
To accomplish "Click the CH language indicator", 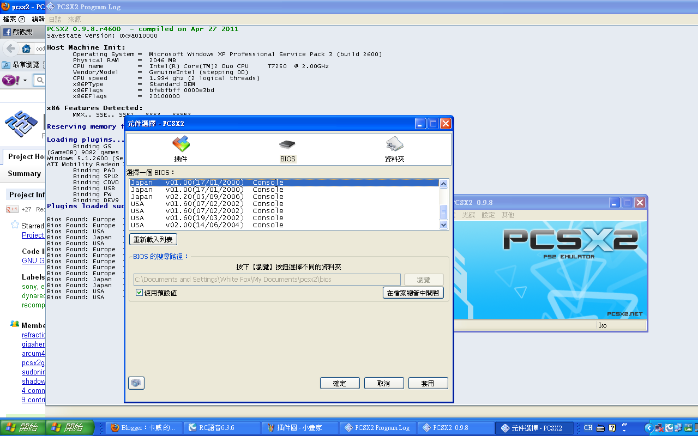I will pyautogui.click(x=588, y=428).
